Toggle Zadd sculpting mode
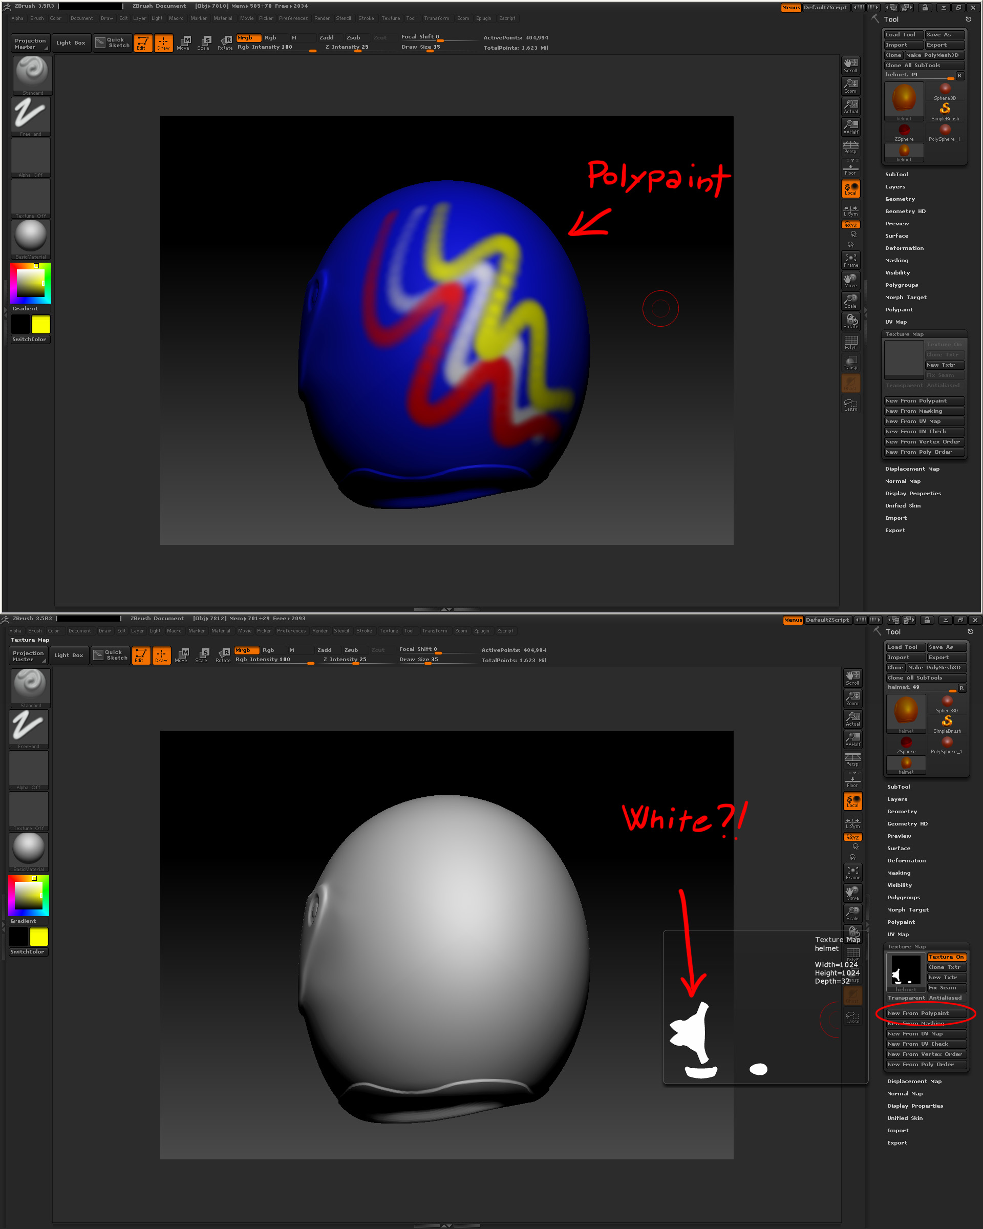The width and height of the screenshot is (983, 1229). click(327, 37)
